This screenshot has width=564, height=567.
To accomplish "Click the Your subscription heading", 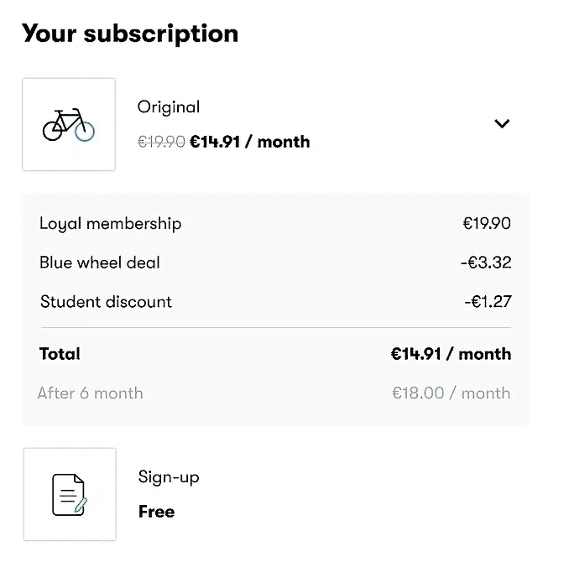I will (130, 34).
